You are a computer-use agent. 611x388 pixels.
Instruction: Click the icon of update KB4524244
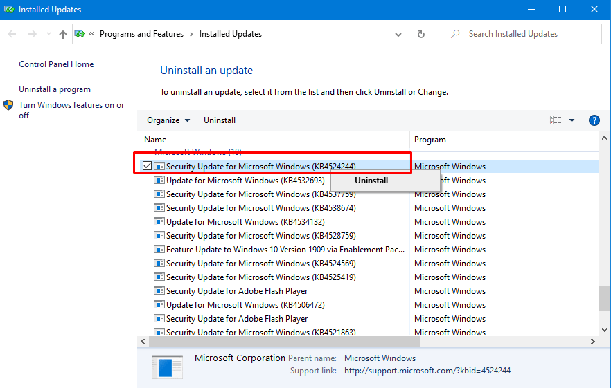click(159, 166)
